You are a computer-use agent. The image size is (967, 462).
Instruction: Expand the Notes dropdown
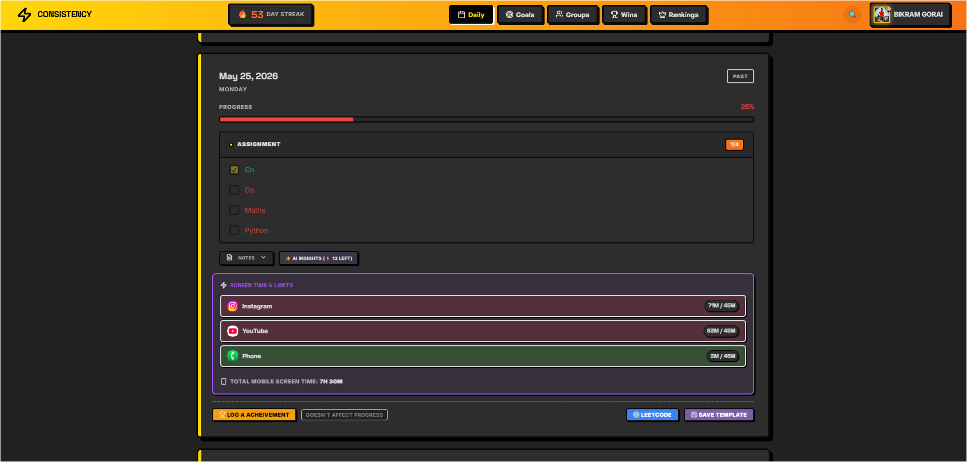[246, 258]
